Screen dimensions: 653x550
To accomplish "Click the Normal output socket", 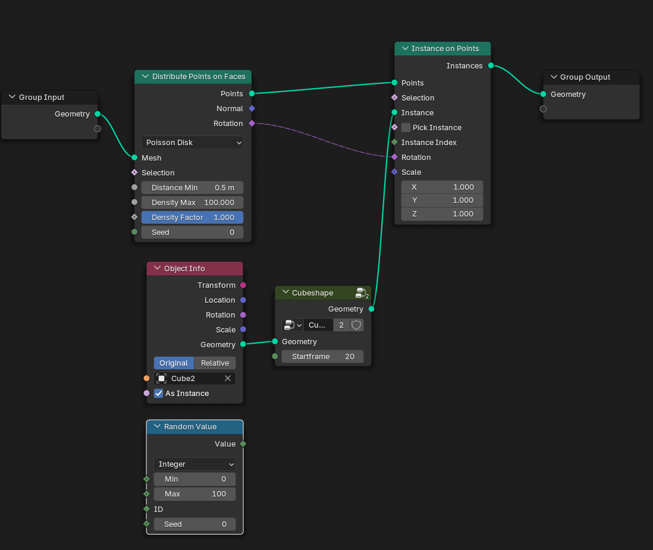I will point(252,108).
